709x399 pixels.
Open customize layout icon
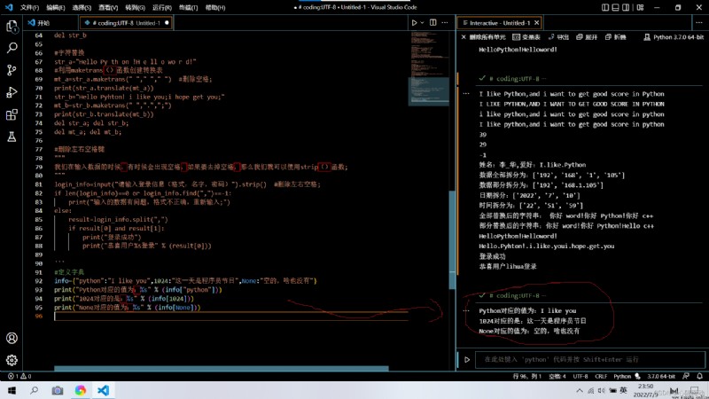640,7
